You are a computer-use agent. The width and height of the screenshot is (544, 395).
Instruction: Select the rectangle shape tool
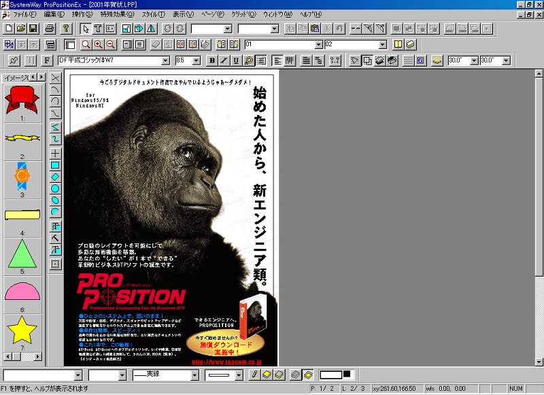pyautogui.click(x=55, y=165)
